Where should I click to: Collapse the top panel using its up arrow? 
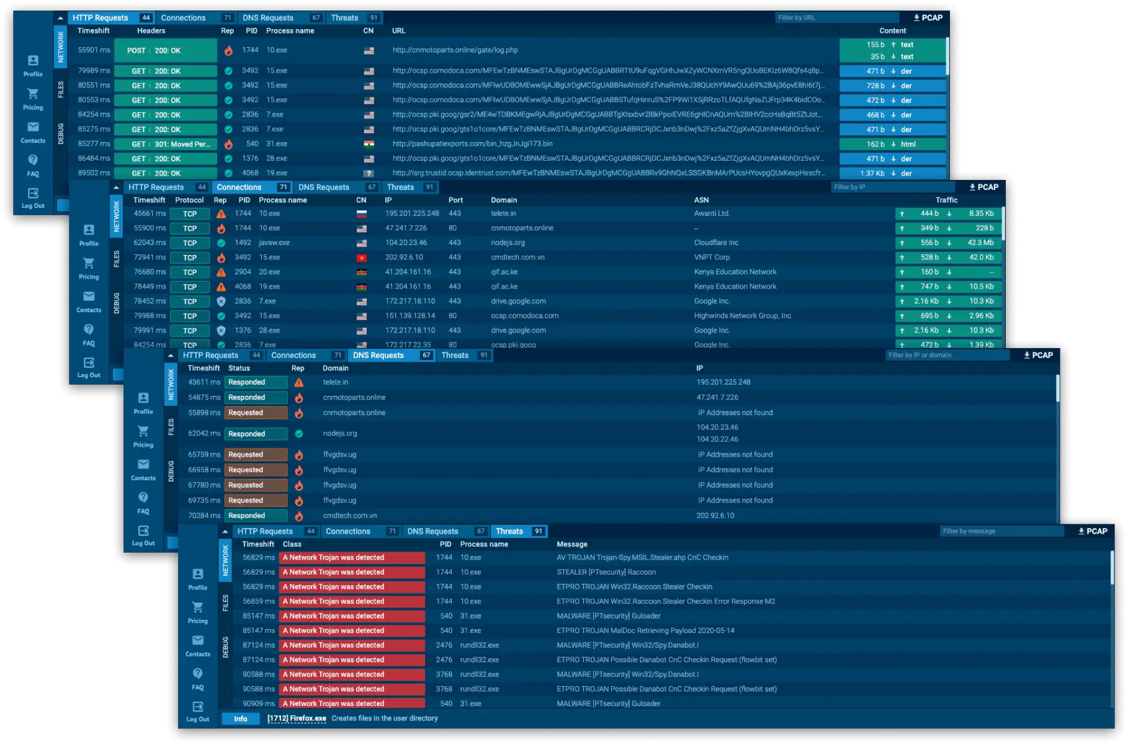(x=60, y=18)
